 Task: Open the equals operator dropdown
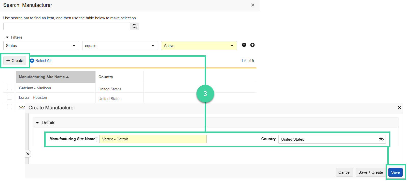click(120, 46)
